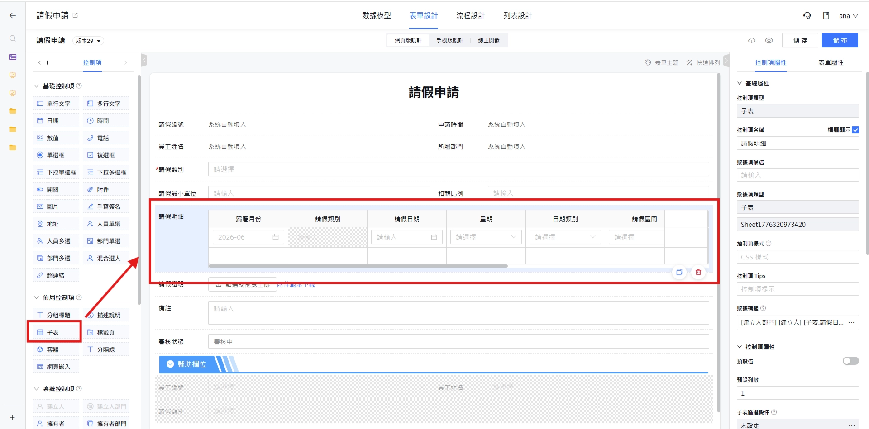Select the 時間 control
869x429 pixels.
pyautogui.click(x=106, y=121)
